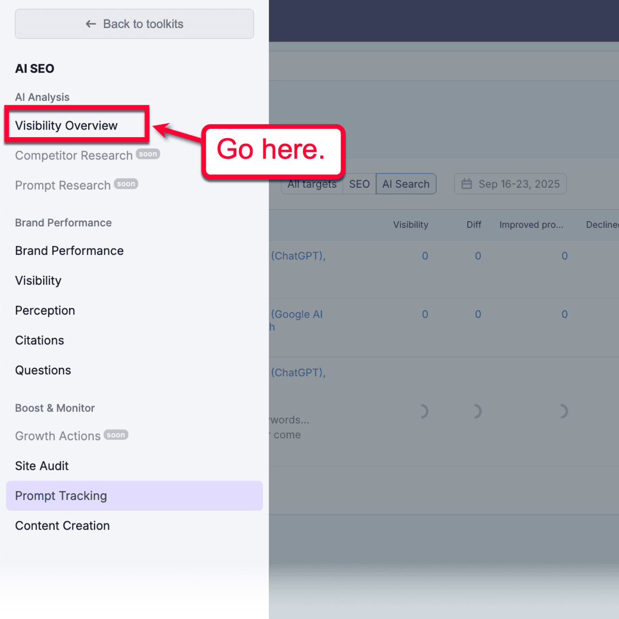Open the date range calendar icon

[466, 184]
